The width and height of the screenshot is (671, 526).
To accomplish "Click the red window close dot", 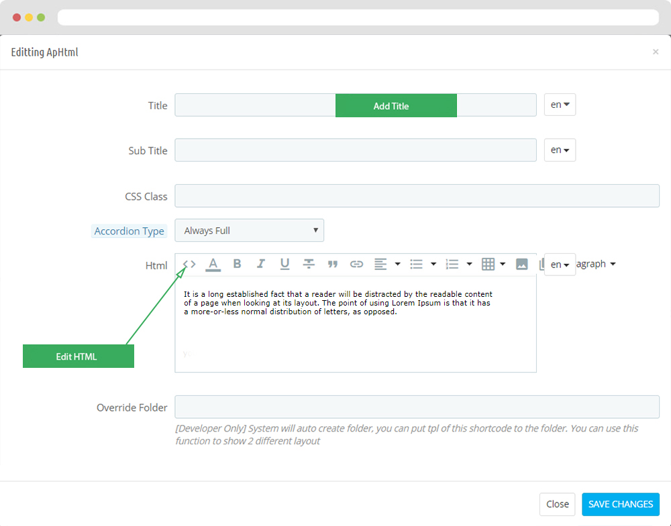I will [x=17, y=17].
